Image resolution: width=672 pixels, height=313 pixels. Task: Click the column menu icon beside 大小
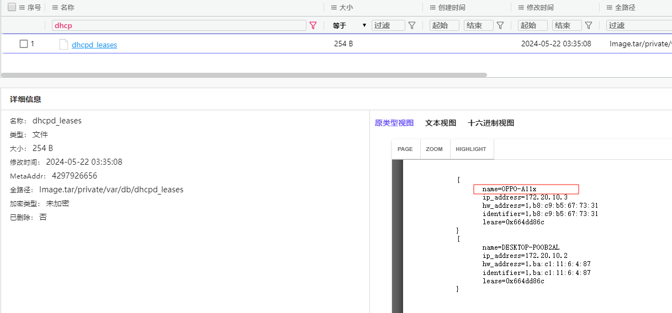pyautogui.click(x=334, y=8)
